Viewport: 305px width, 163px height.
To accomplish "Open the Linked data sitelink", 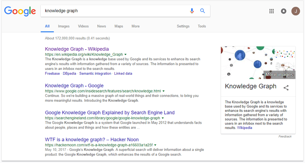I will pyautogui.click(x=123, y=73).
